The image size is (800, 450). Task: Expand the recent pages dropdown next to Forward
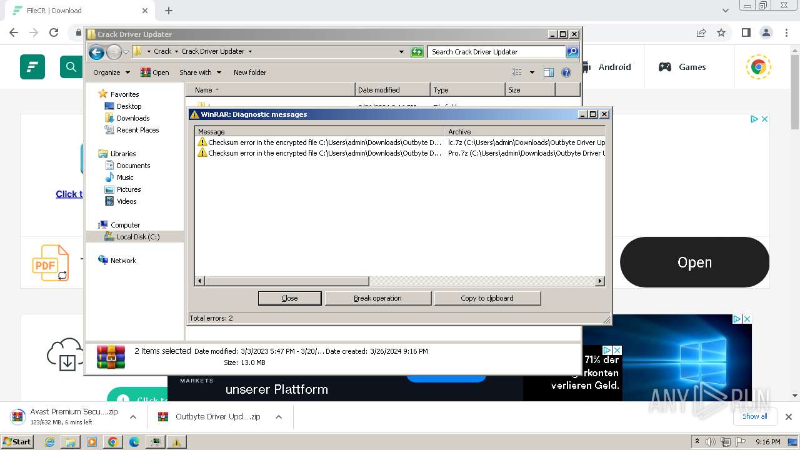[x=126, y=52]
